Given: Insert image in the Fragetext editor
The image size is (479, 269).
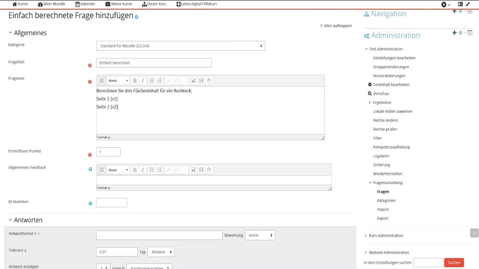Looking at the screenshot, I should [x=193, y=81].
